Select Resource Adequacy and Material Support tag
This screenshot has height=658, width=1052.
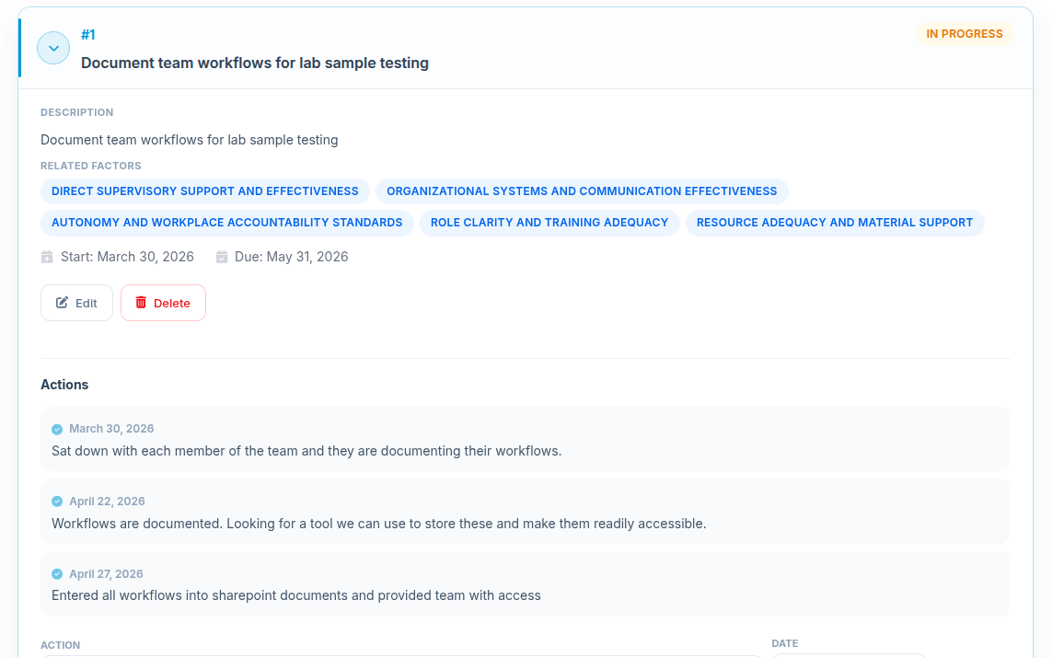(835, 223)
